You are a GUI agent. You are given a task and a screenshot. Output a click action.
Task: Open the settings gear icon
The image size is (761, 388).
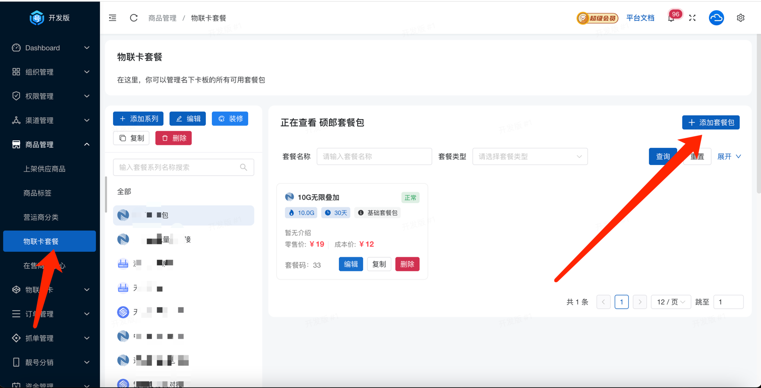pos(740,18)
